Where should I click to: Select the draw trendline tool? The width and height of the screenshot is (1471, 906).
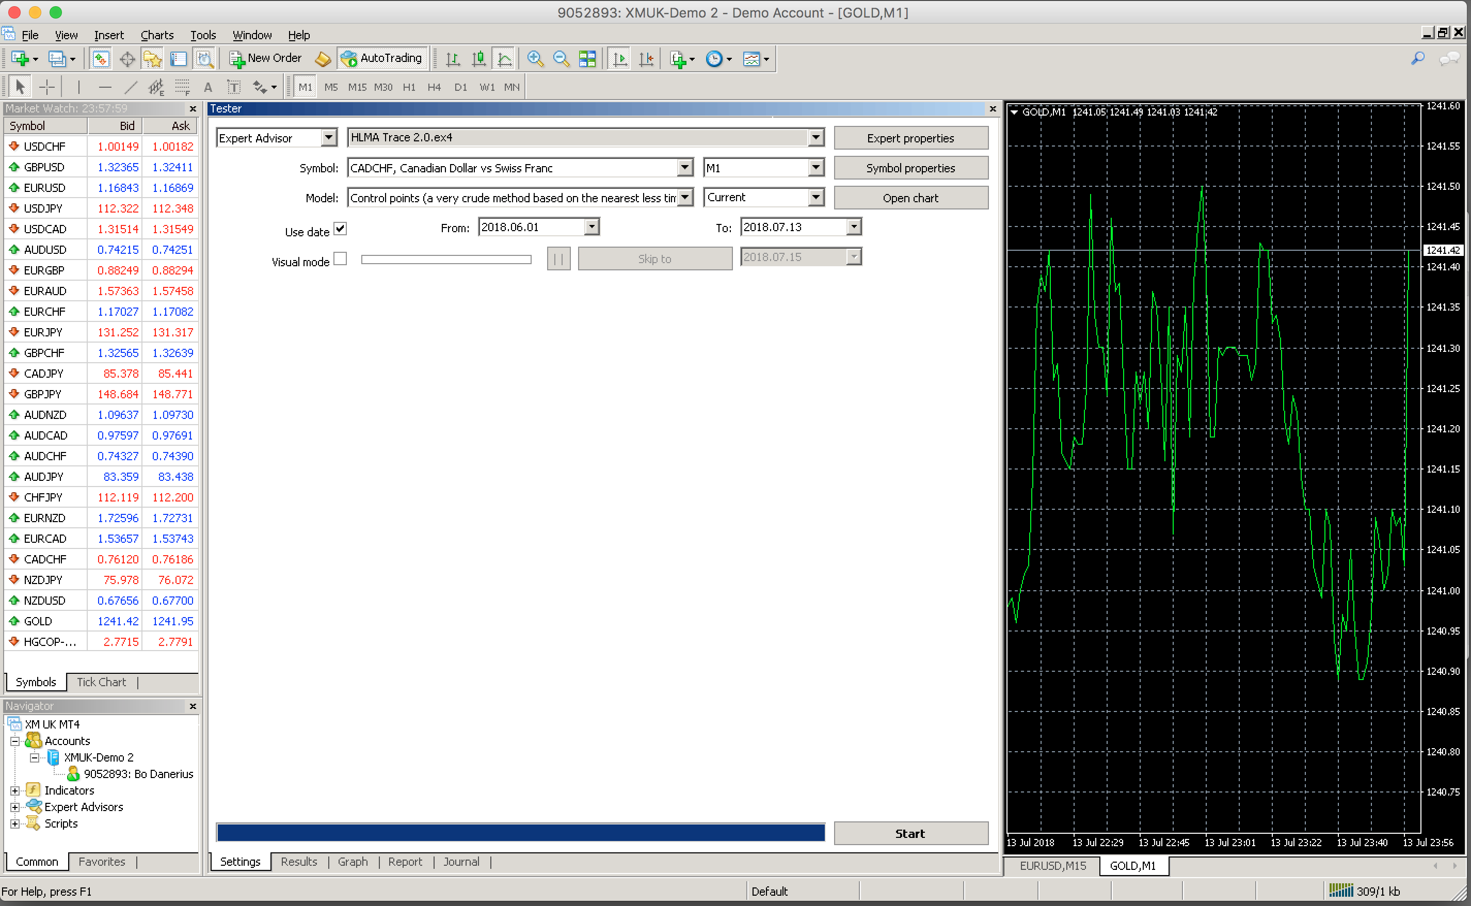(x=131, y=87)
